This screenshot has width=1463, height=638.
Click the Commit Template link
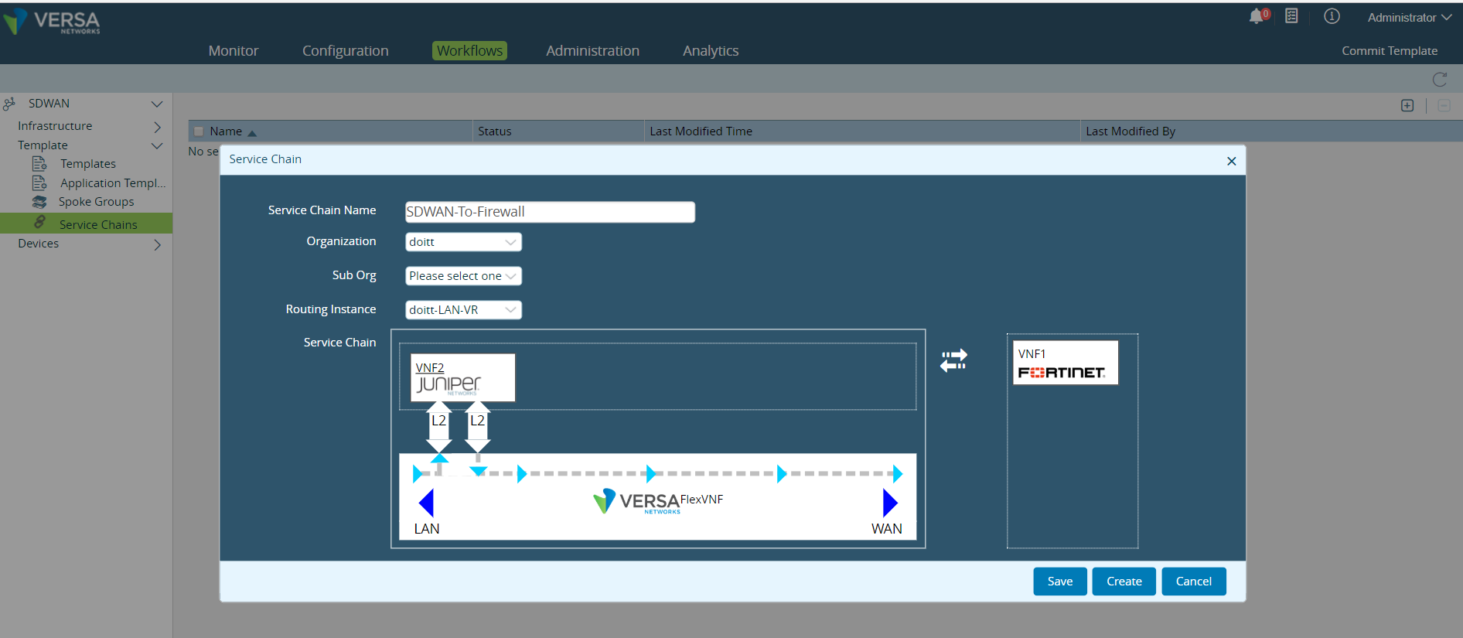click(x=1390, y=50)
